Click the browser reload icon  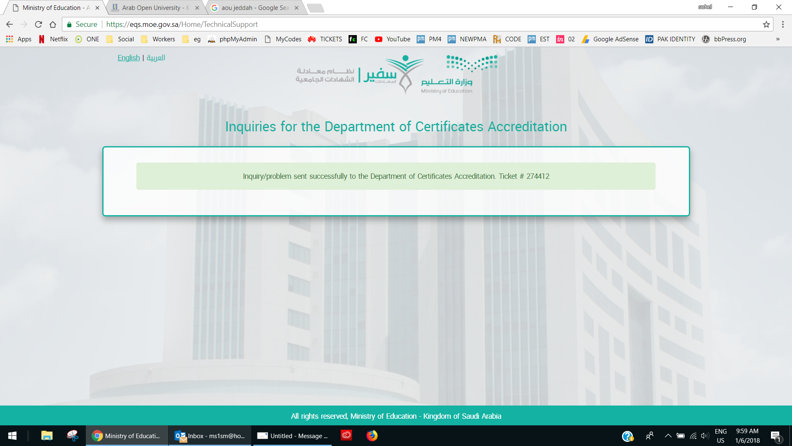[x=38, y=24]
